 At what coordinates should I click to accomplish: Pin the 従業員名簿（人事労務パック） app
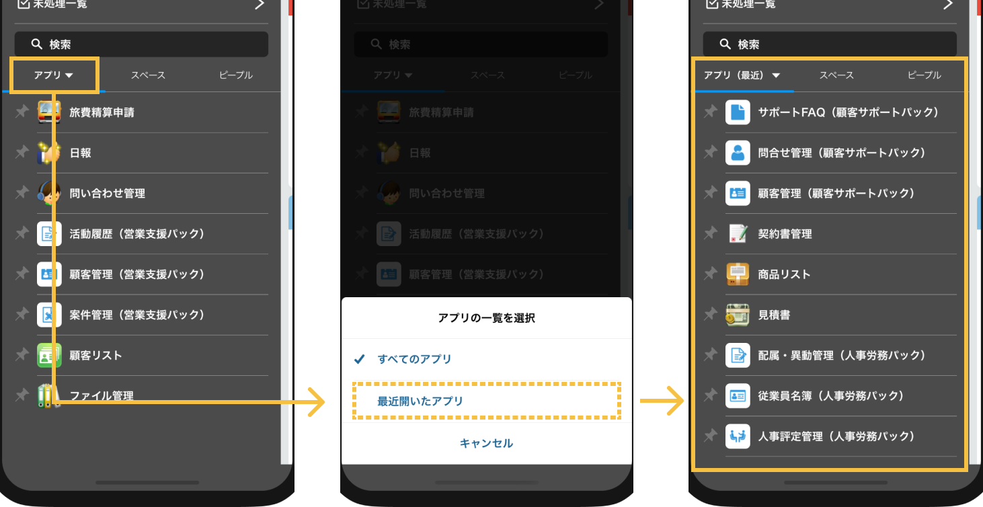710,395
